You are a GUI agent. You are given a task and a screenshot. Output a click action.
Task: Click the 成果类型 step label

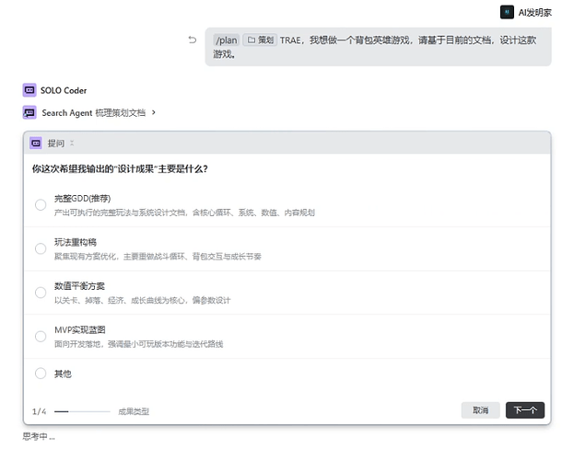[x=134, y=411]
